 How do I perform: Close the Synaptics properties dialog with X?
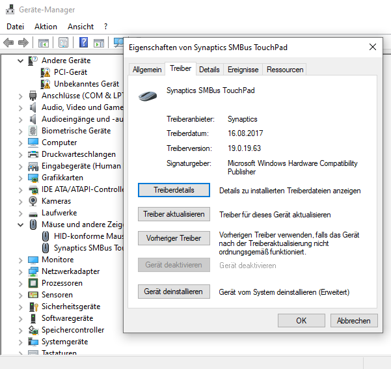click(x=373, y=47)
